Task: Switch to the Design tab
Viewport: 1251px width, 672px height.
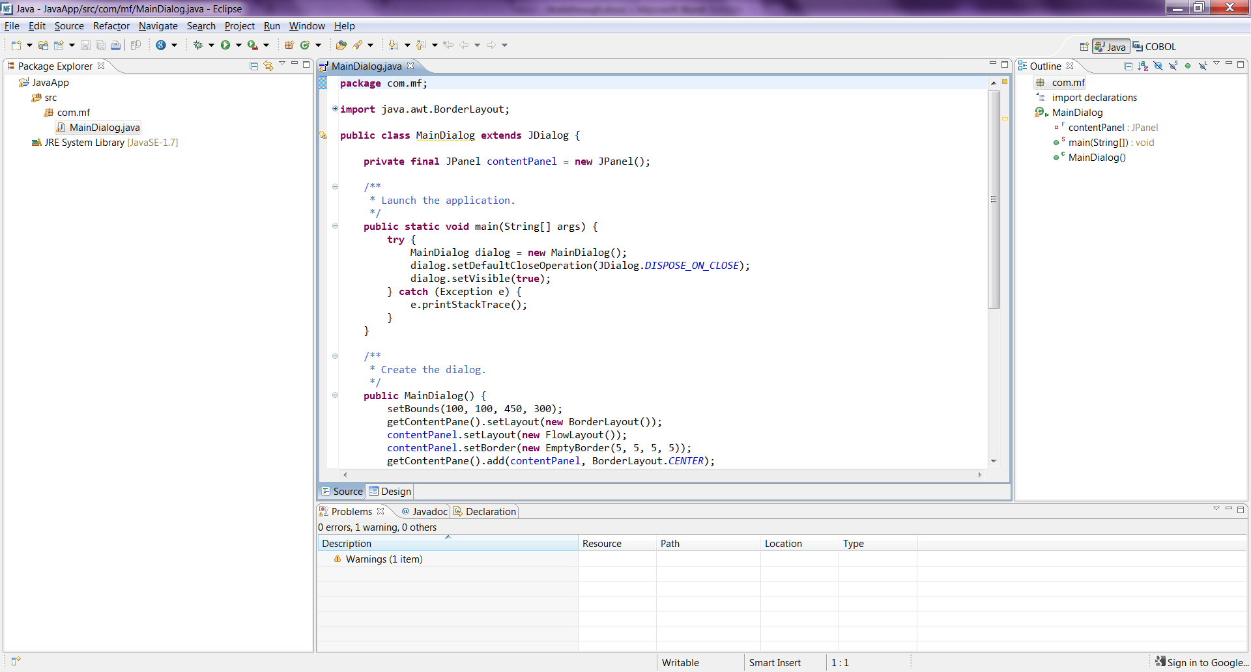Action: coord(390,492)
